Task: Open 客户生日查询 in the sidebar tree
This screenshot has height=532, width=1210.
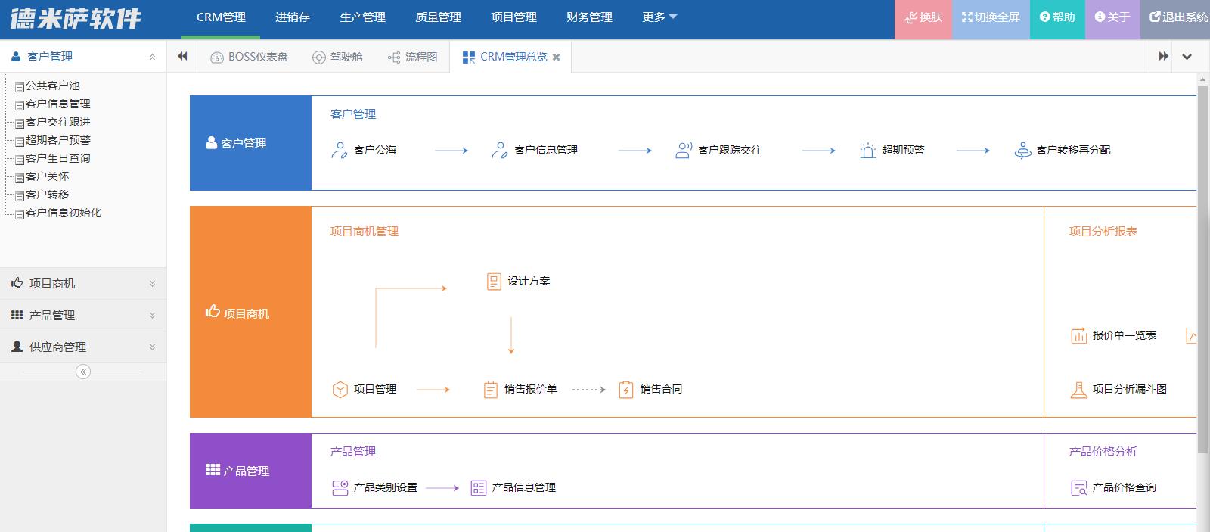Action: click(x=57, y=158)
